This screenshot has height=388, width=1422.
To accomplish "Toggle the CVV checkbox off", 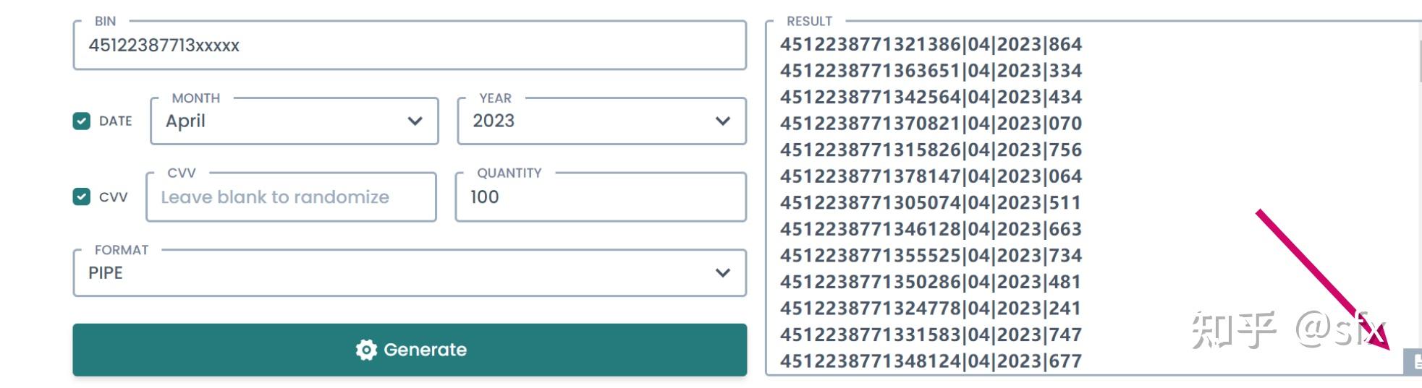I will click(x=81, y=197).
